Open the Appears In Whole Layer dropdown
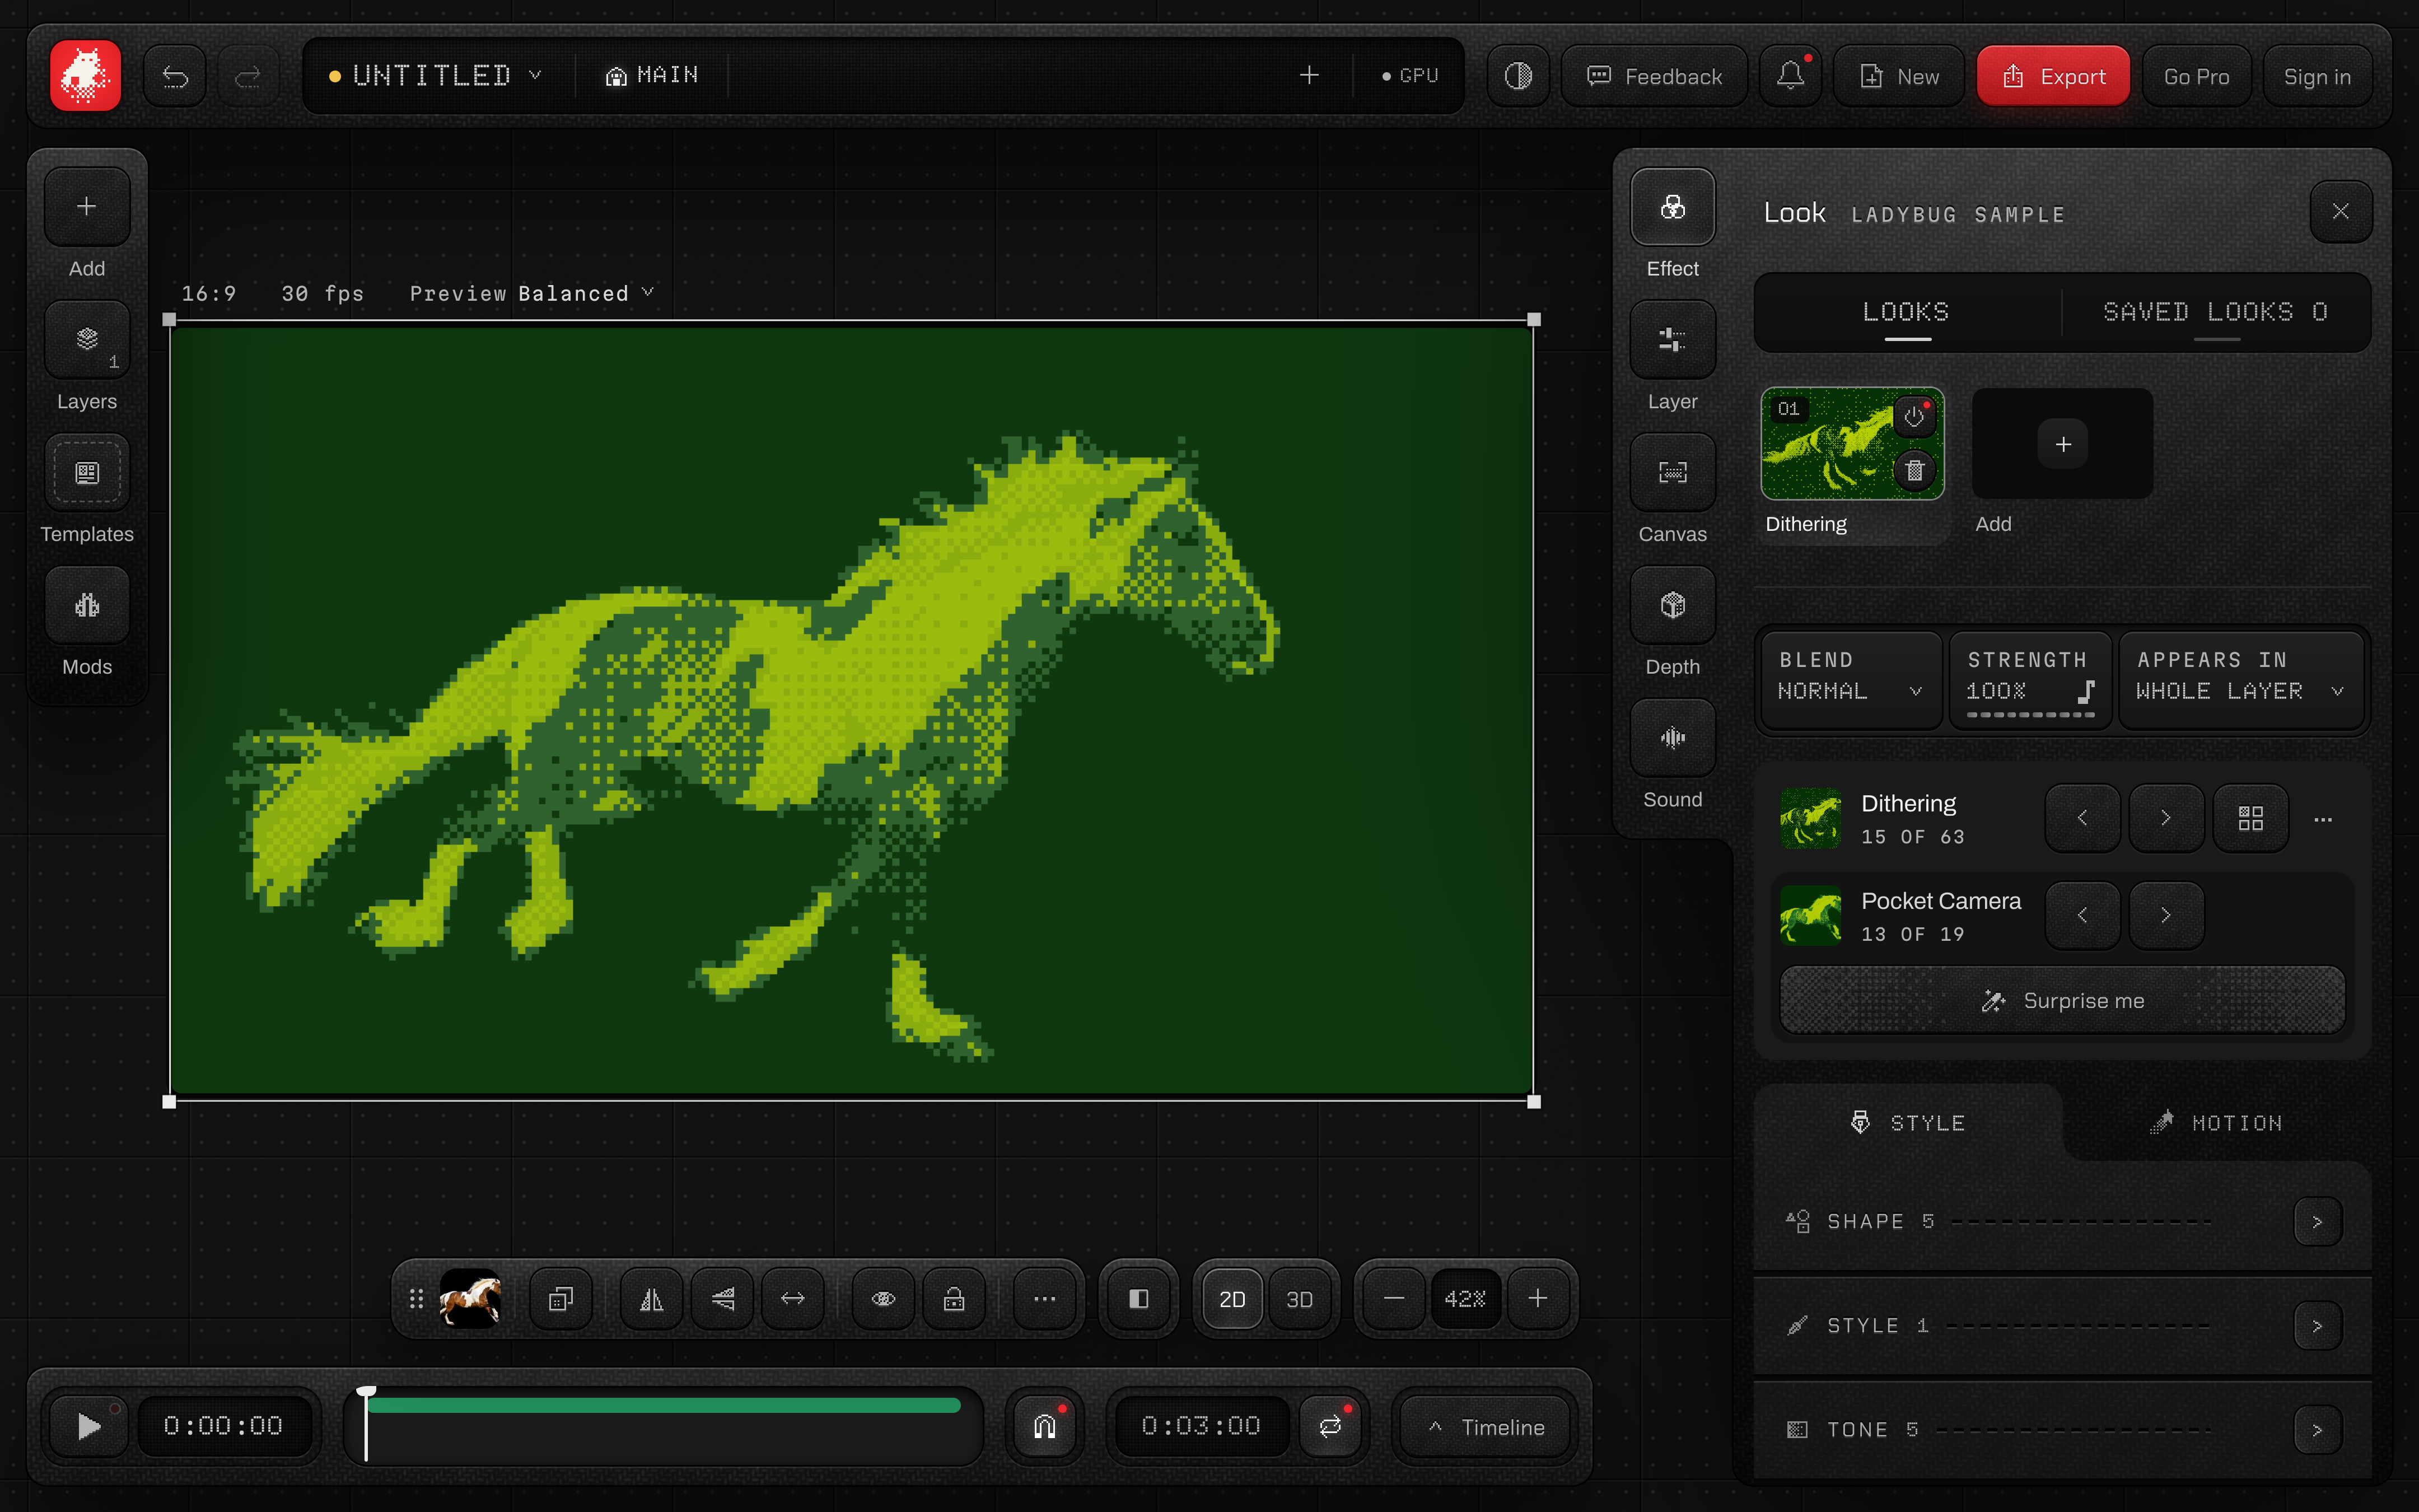Screen dimensions: 2419x1512 [x=2241, y=680]
